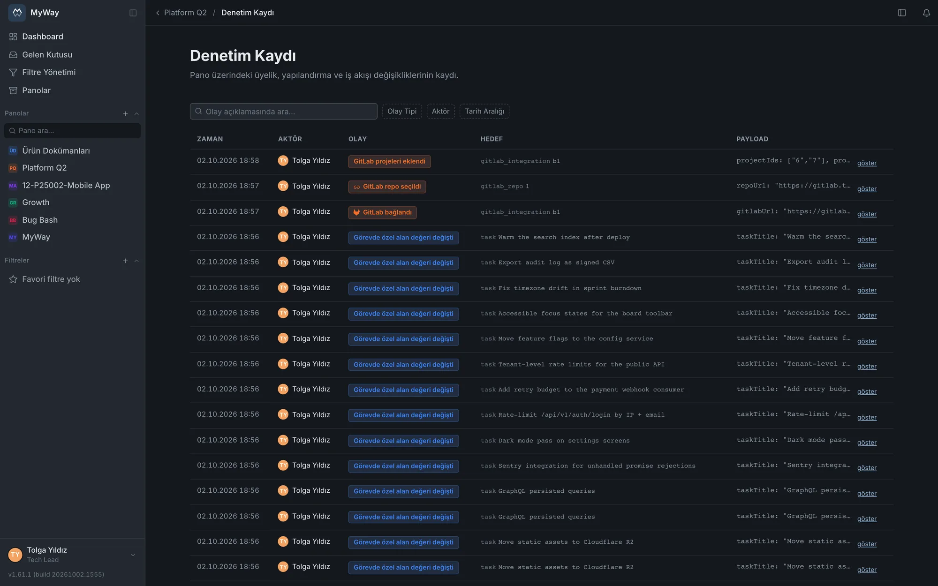Click the Bug Bash BB badge
938x586 pixels.
(13, 220)
